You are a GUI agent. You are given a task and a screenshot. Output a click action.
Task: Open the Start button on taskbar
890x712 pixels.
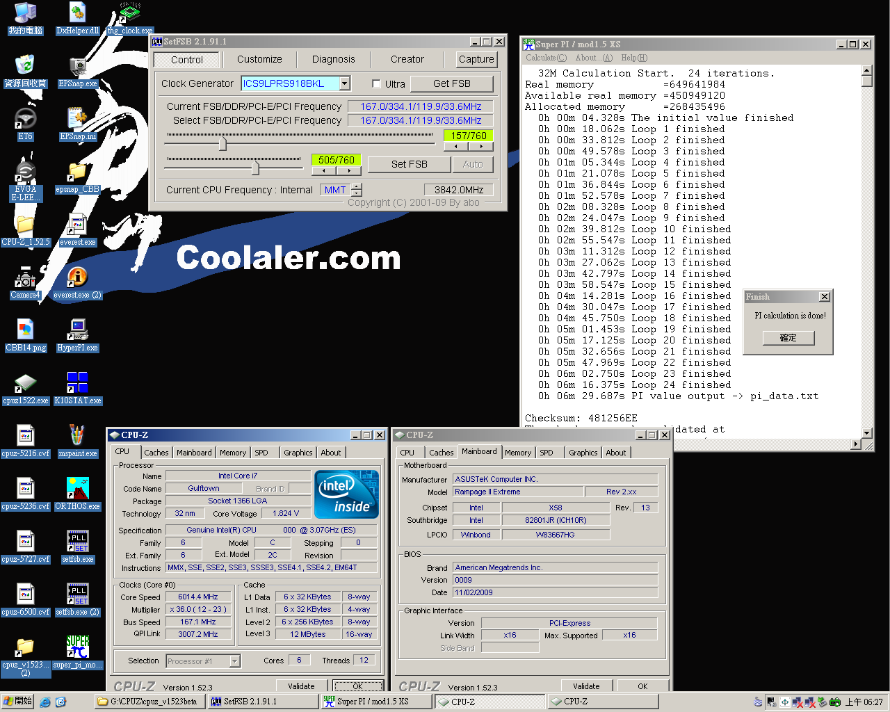click(17, 702)
